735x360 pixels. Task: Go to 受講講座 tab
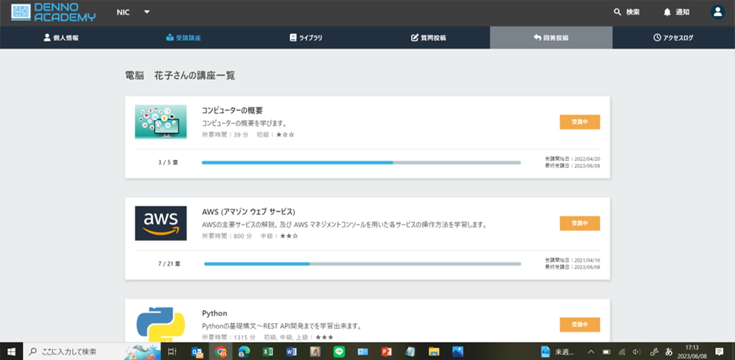tap(184, 38)
